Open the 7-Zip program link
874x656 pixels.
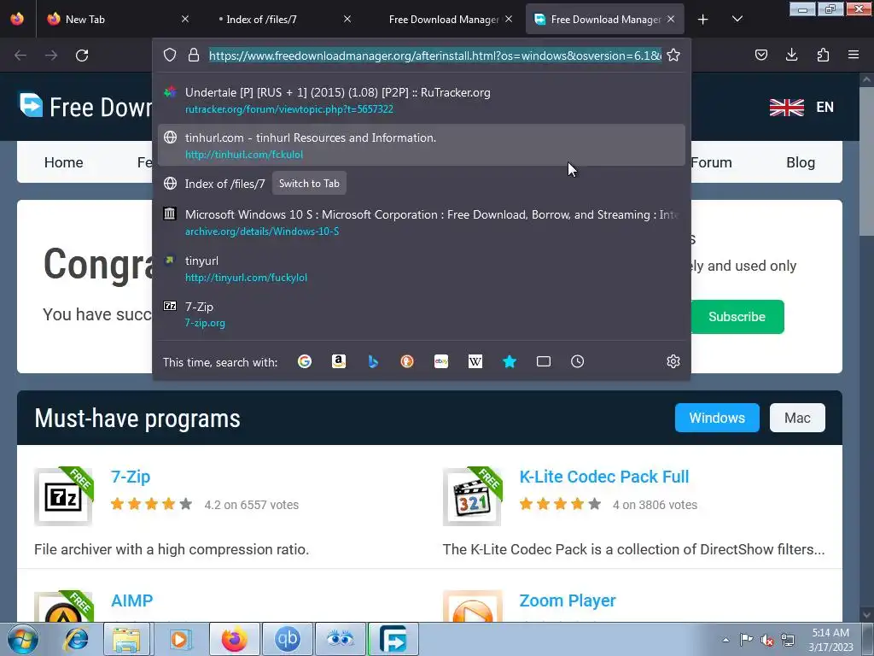click(x=131, y=477)
